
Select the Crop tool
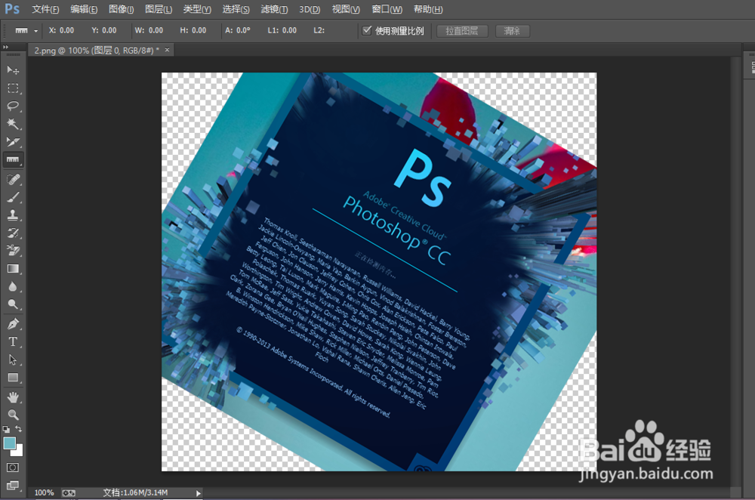pos(13,142)
